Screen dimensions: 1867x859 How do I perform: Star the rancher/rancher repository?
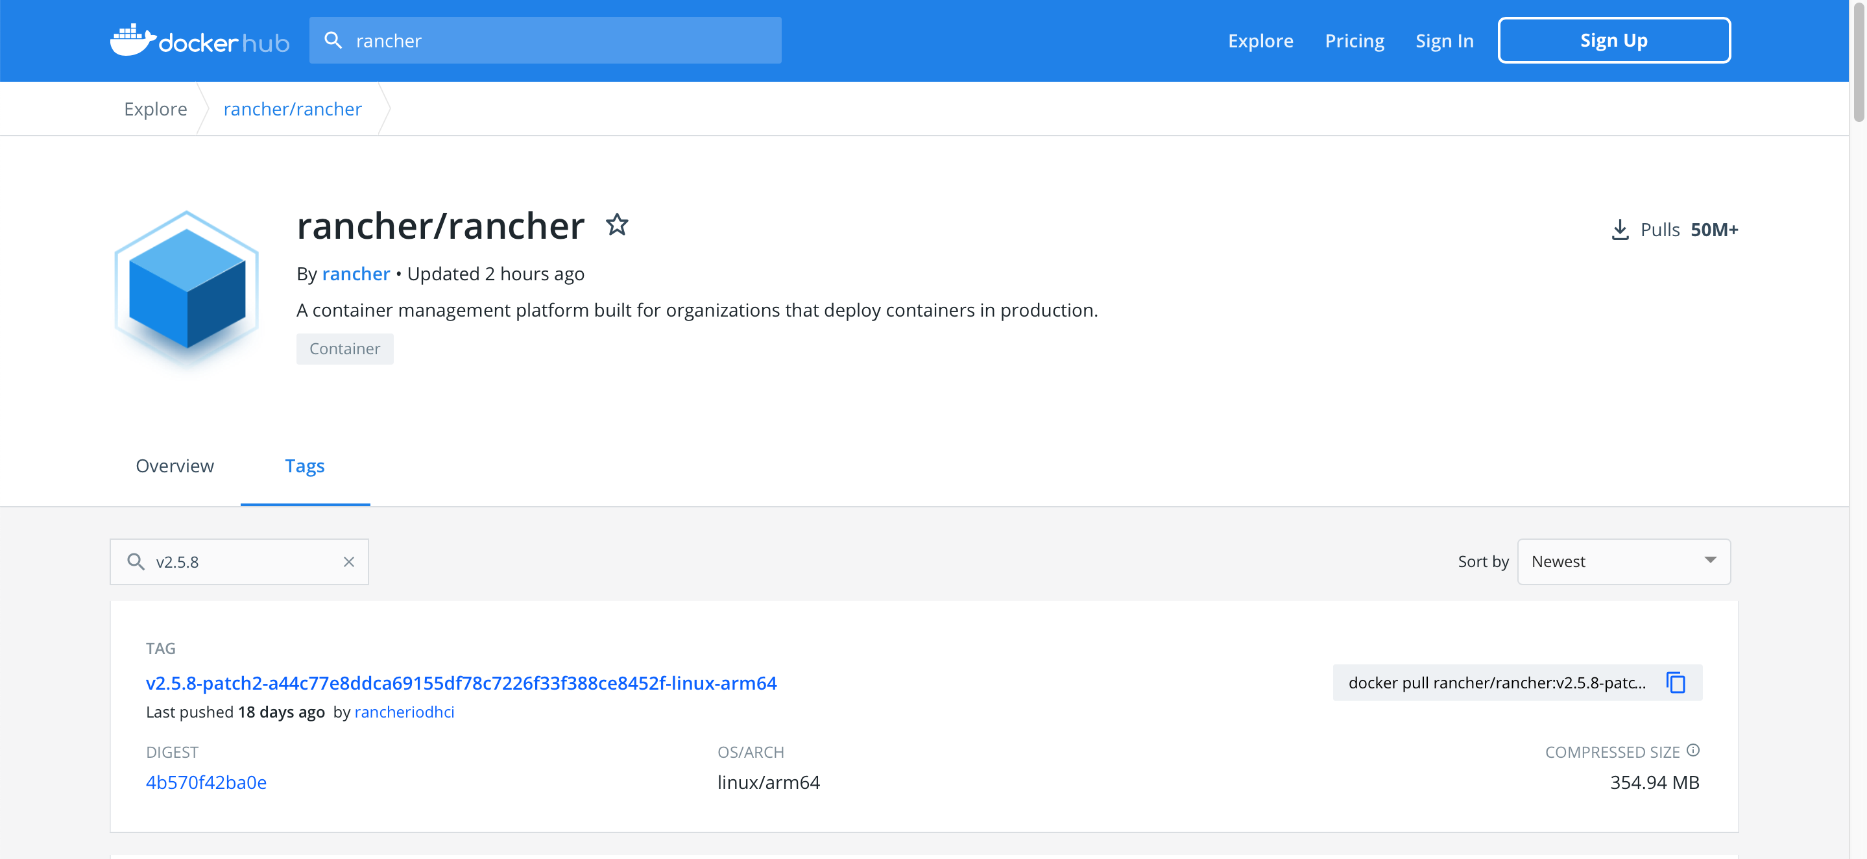click(617, 224)
